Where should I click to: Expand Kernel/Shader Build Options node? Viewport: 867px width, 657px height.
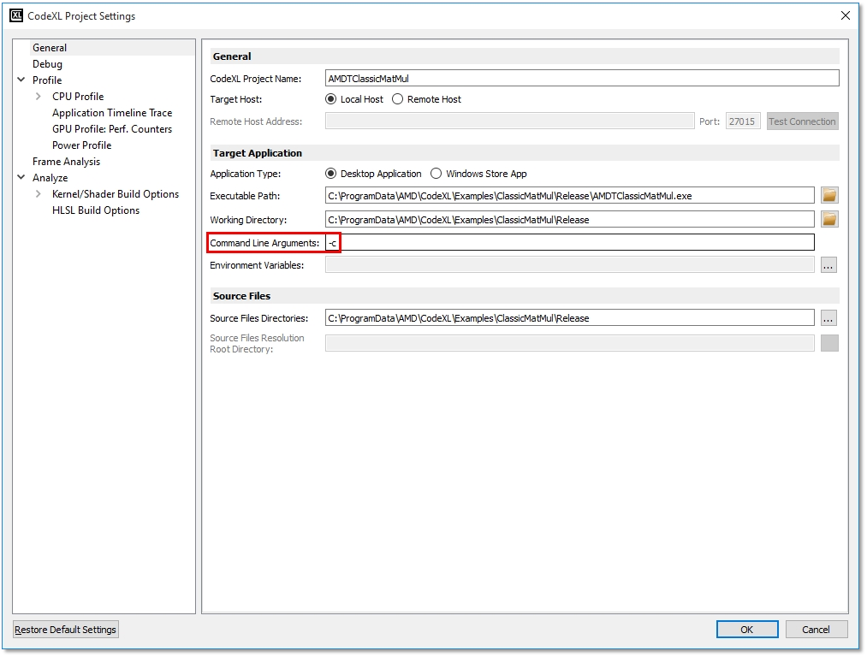pyautogui.click(x=39, y=194)
